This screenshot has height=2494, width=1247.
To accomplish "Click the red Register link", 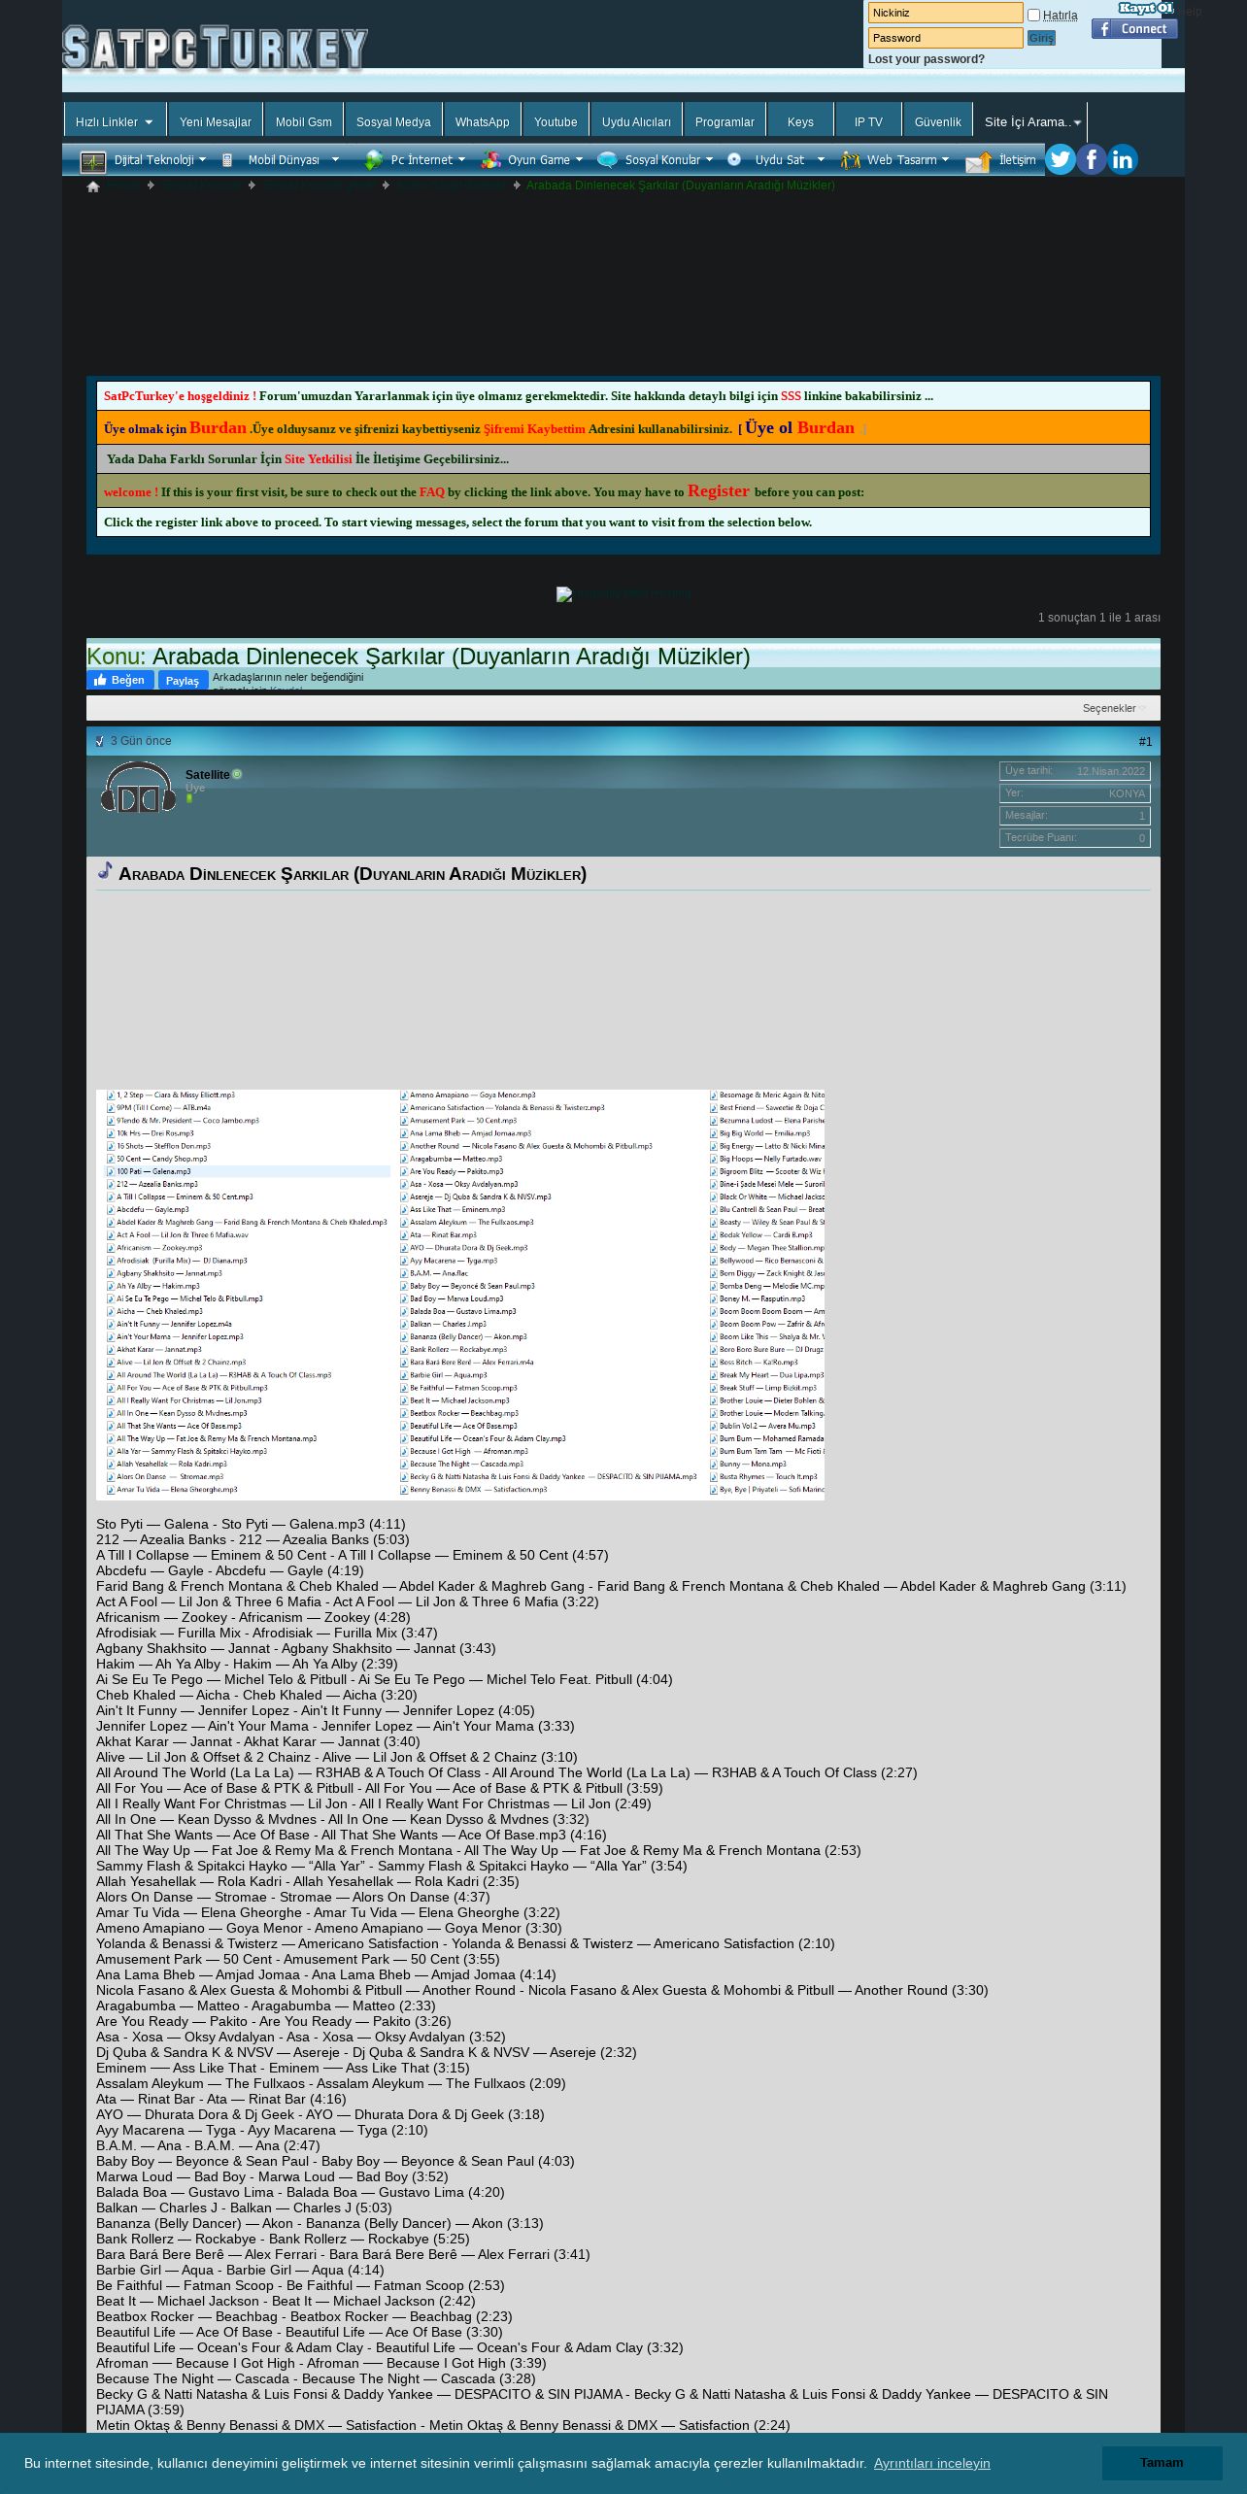I will point(719,491).
